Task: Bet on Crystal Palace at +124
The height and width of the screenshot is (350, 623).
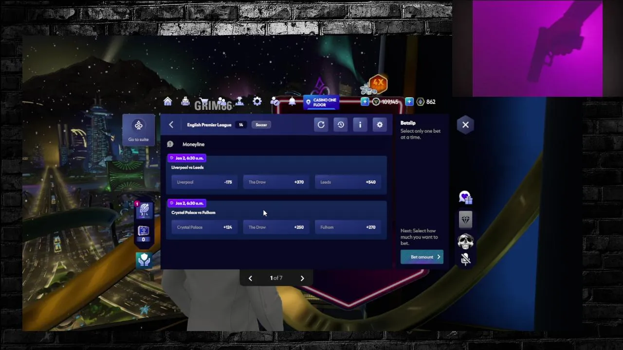Action: 204,227
